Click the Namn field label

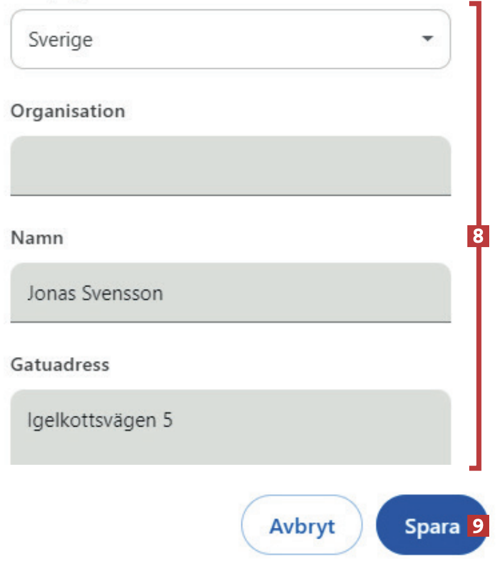pyautogui.click(x=37, y=238)
